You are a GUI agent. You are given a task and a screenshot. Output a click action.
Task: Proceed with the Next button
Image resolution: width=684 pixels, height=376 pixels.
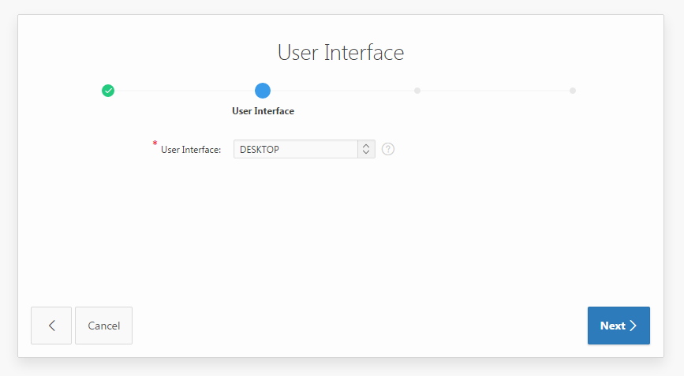[x=619, y=326]
